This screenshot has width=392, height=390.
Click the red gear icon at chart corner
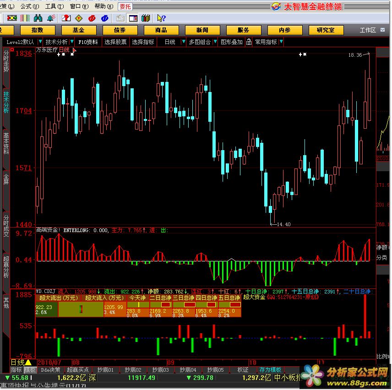pyautogui.click(x=12, y=50)
